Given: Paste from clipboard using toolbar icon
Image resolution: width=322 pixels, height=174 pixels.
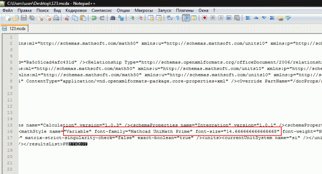Looking at the screenshot, I should [83, 18].
